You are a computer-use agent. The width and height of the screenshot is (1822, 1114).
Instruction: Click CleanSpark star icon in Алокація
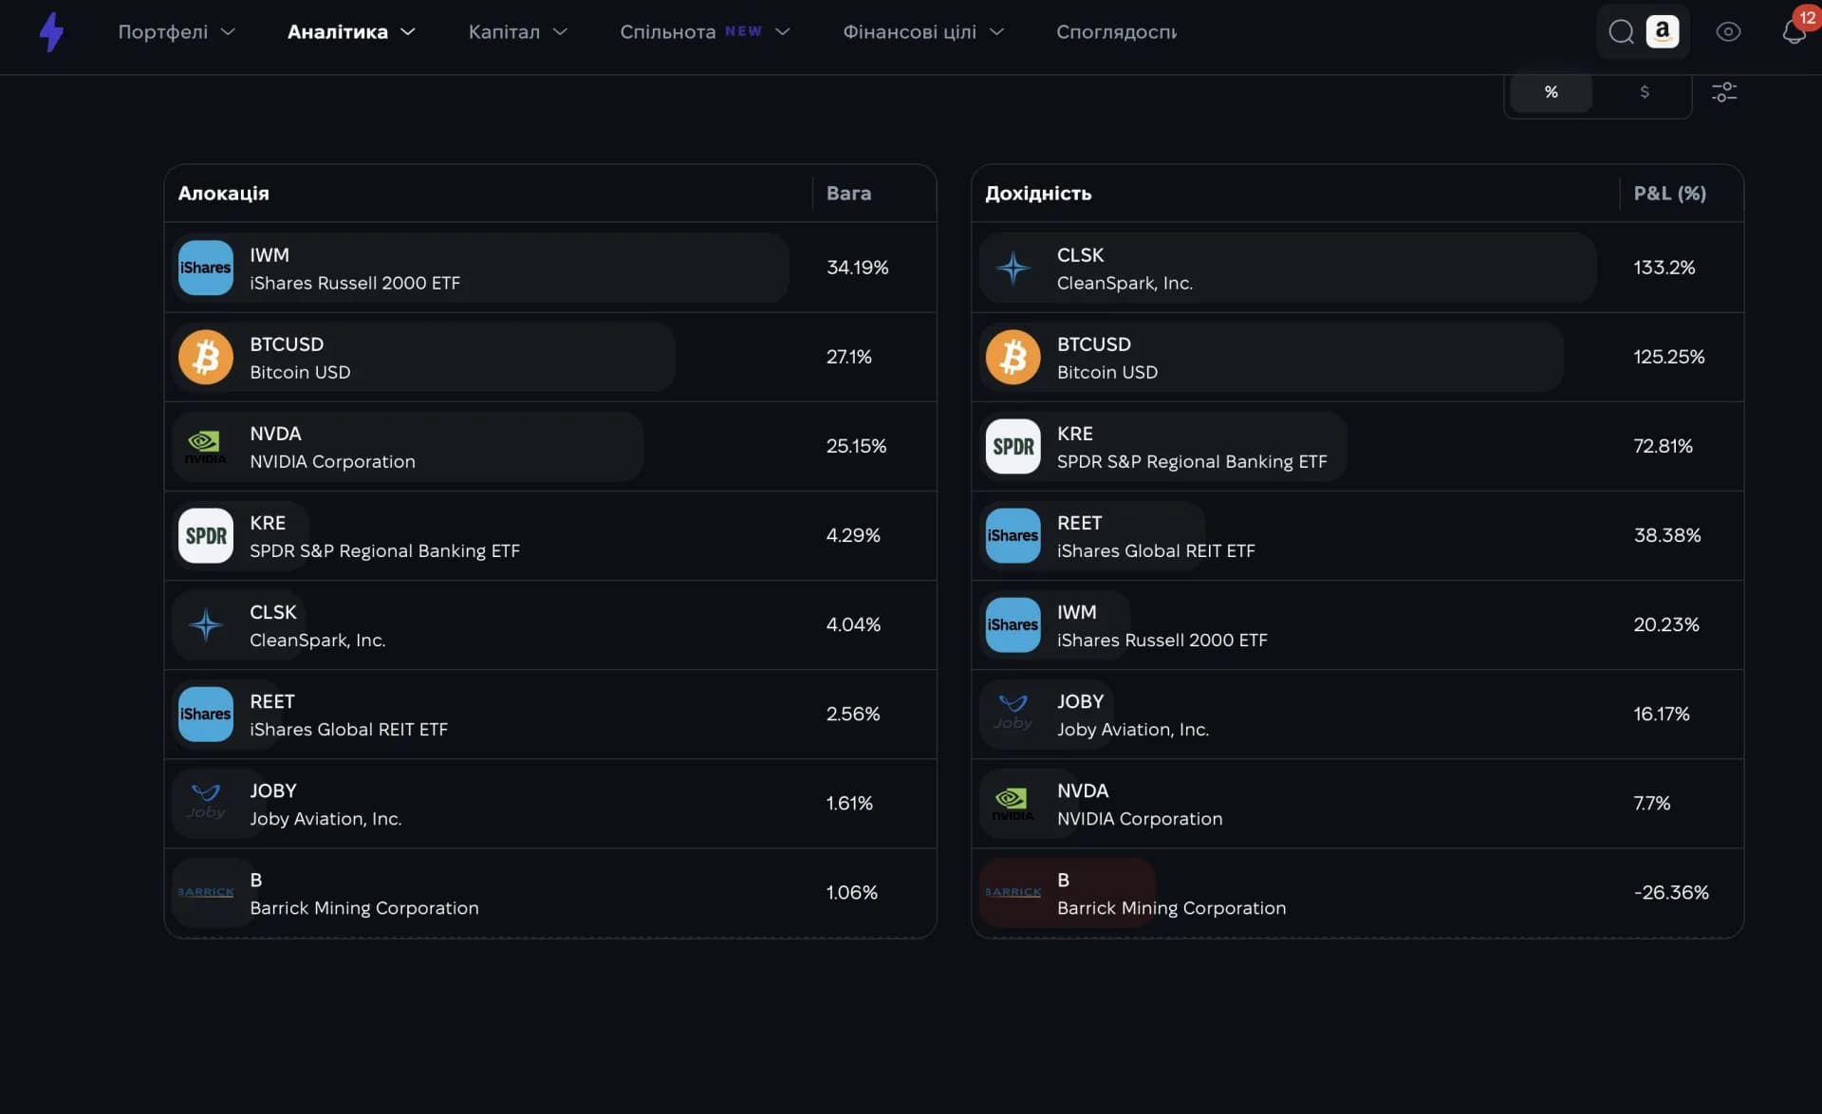point(206,624)
